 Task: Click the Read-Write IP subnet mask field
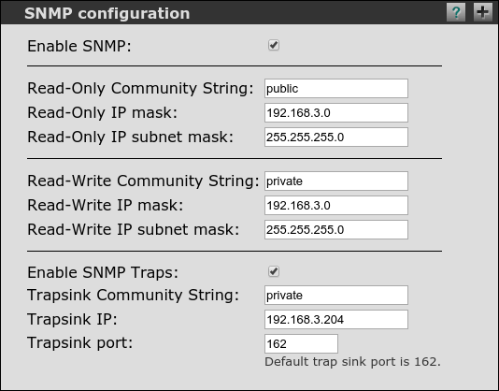point(336,229)
